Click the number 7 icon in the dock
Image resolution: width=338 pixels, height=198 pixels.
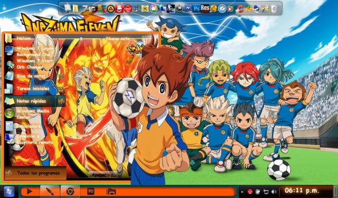pyautogui.click(x=84, y=8)
